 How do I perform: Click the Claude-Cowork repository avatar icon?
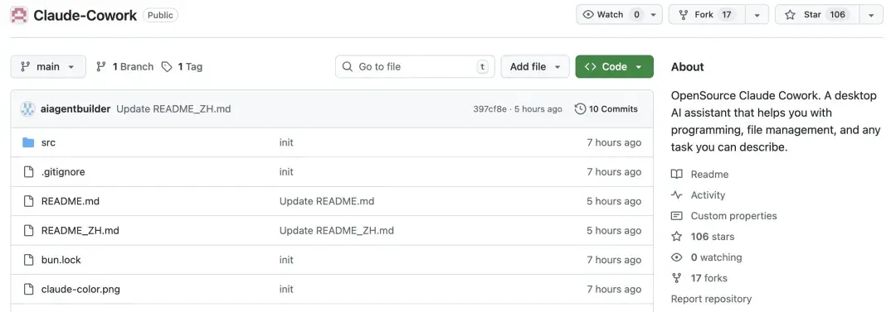tap(19, 15)
